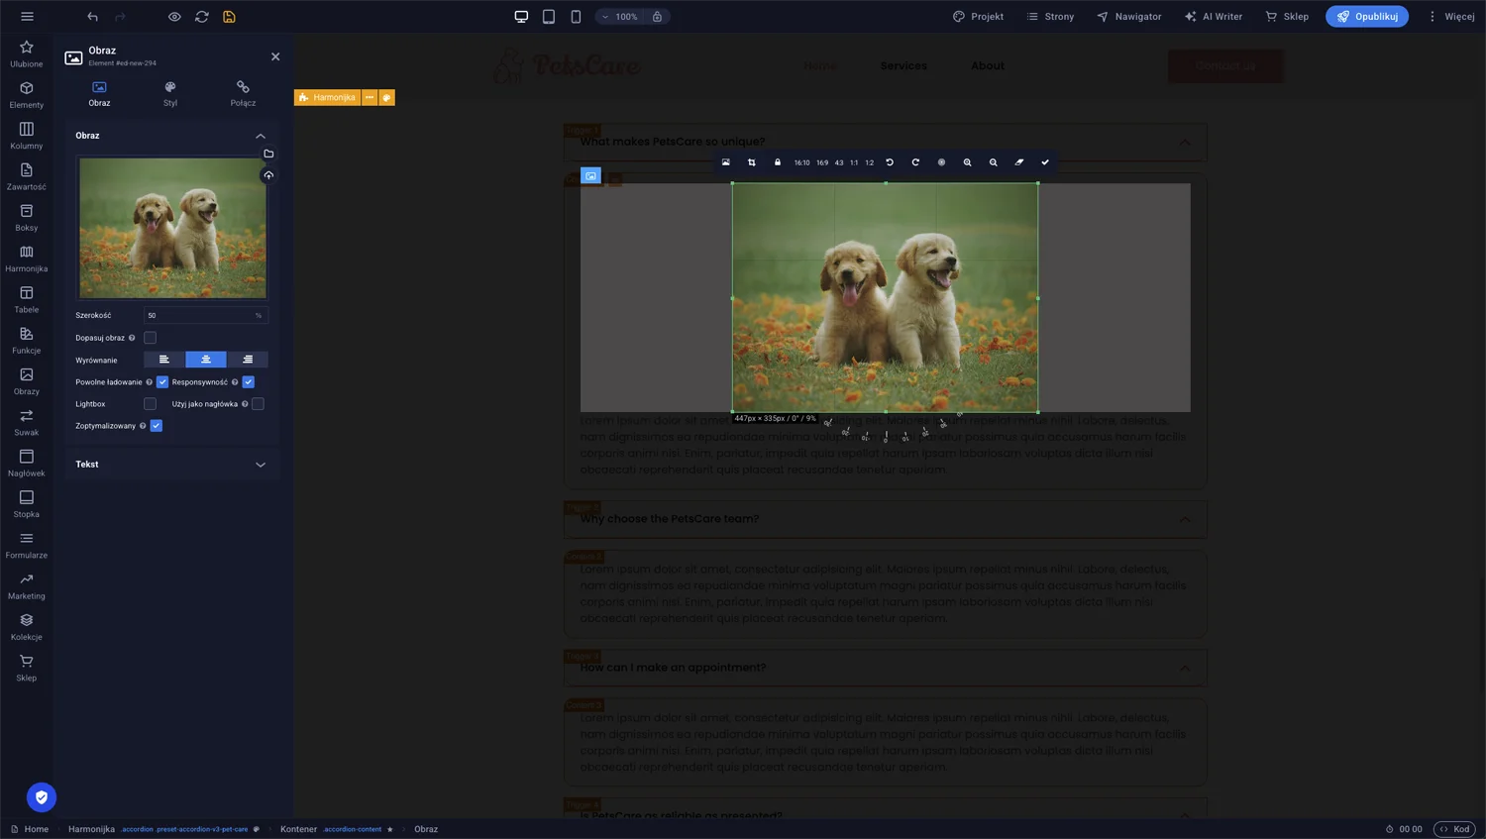Open the Formularze sidebar panel

click(26, 546)
